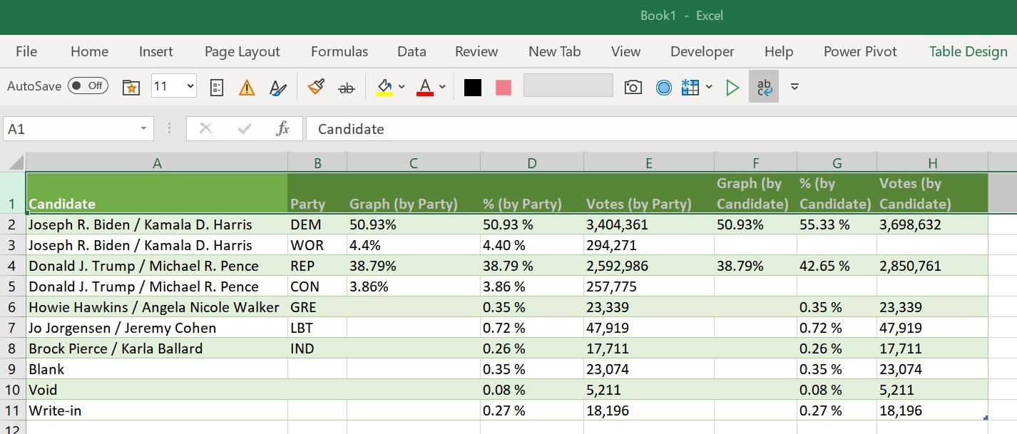This screenshot has width=1017, height=434.
Task: Switch to the View tab
Action: pyautogui.click(x=626, y=51)
